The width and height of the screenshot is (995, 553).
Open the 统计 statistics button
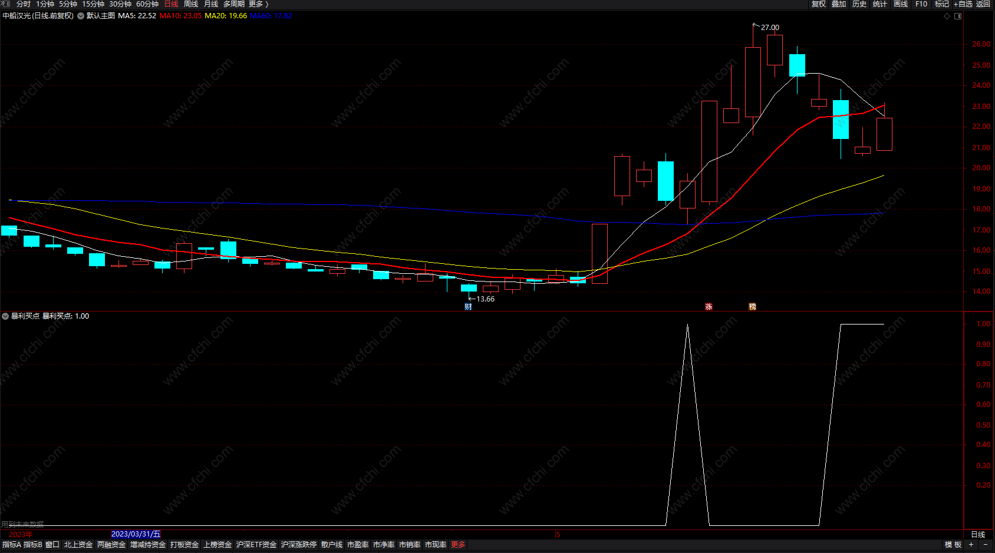pos(879,4)
